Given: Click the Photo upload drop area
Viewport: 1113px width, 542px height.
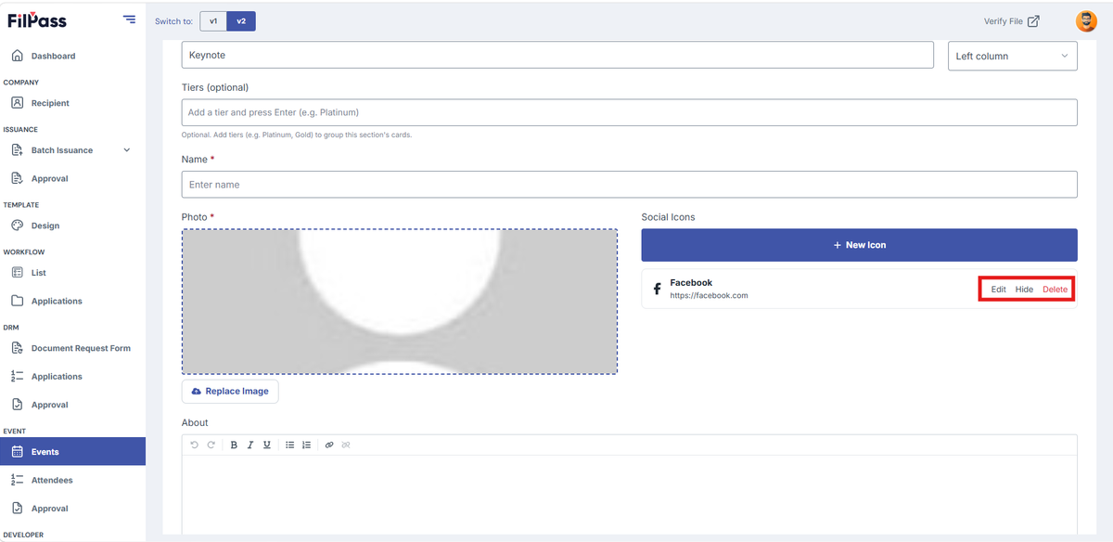Looking at the screenshot, I should [x=400, y=302].
